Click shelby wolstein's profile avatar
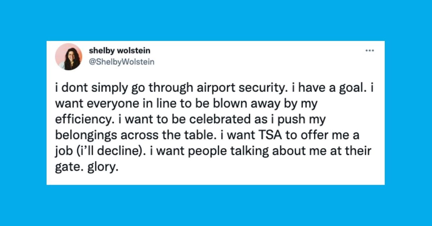The height and width of the screenshot is (226, 432). [68, 56]
